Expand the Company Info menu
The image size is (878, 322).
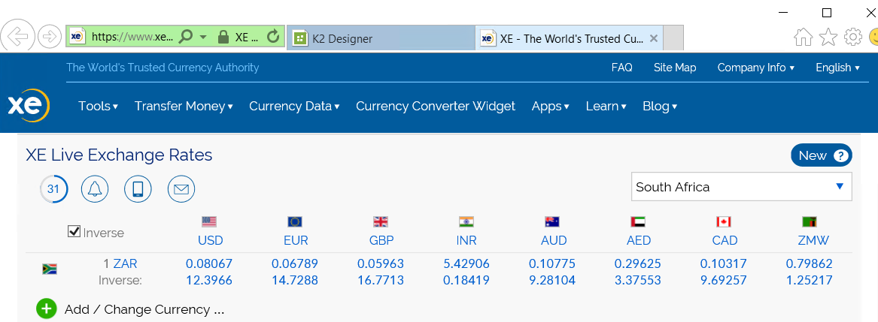755,68
